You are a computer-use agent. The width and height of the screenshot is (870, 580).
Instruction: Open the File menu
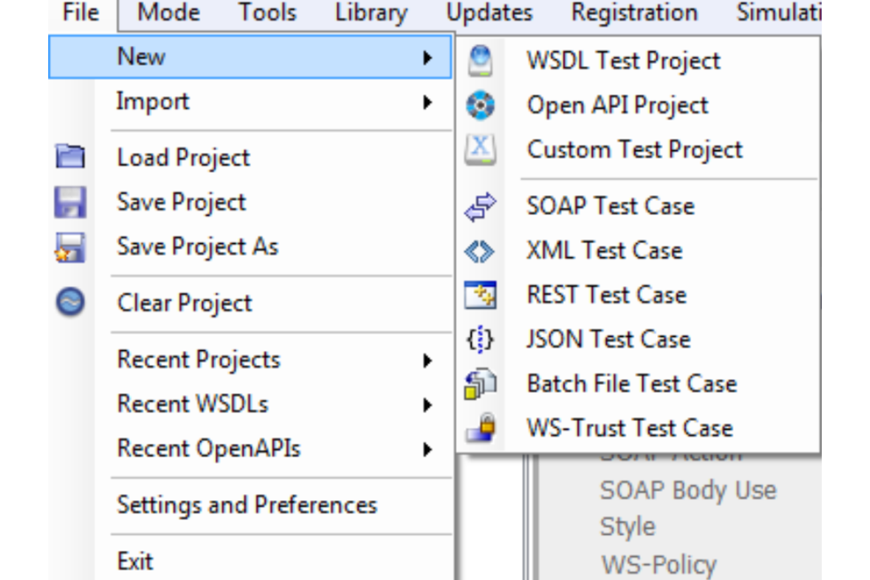81,12
